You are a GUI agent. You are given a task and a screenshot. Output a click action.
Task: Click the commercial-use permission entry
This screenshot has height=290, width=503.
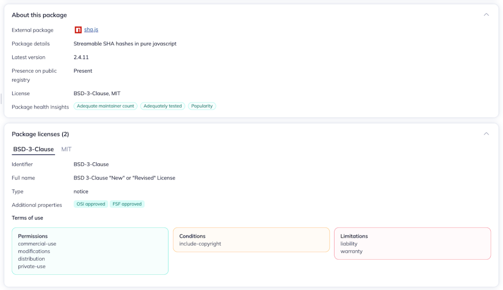click(x=37, y=244)
